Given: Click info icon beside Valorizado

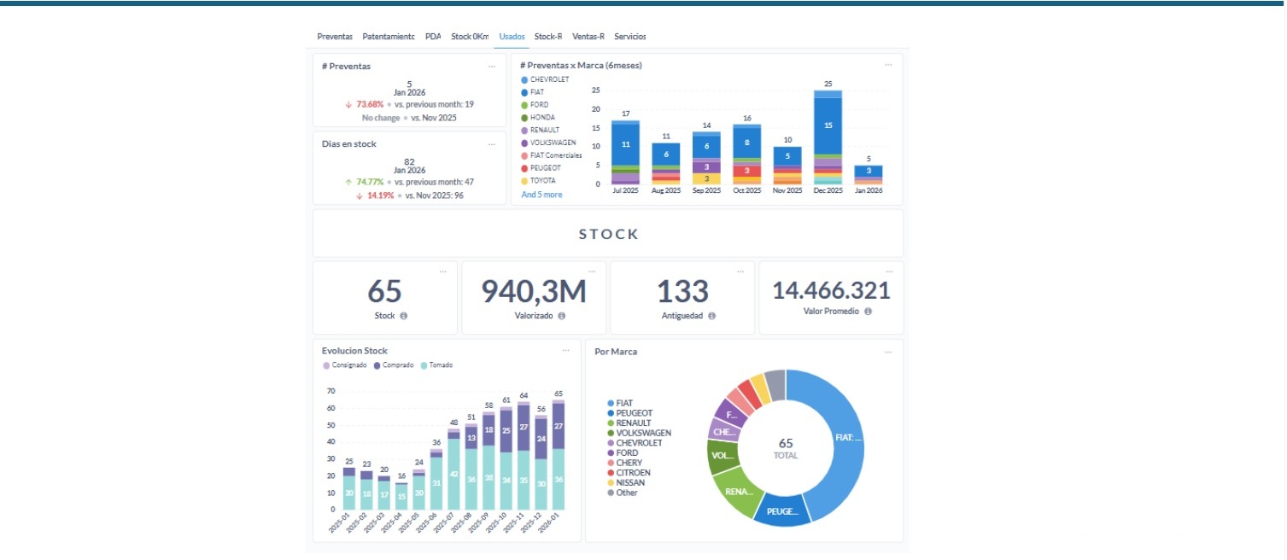Looking at the screenshot, I should [562, 316].
